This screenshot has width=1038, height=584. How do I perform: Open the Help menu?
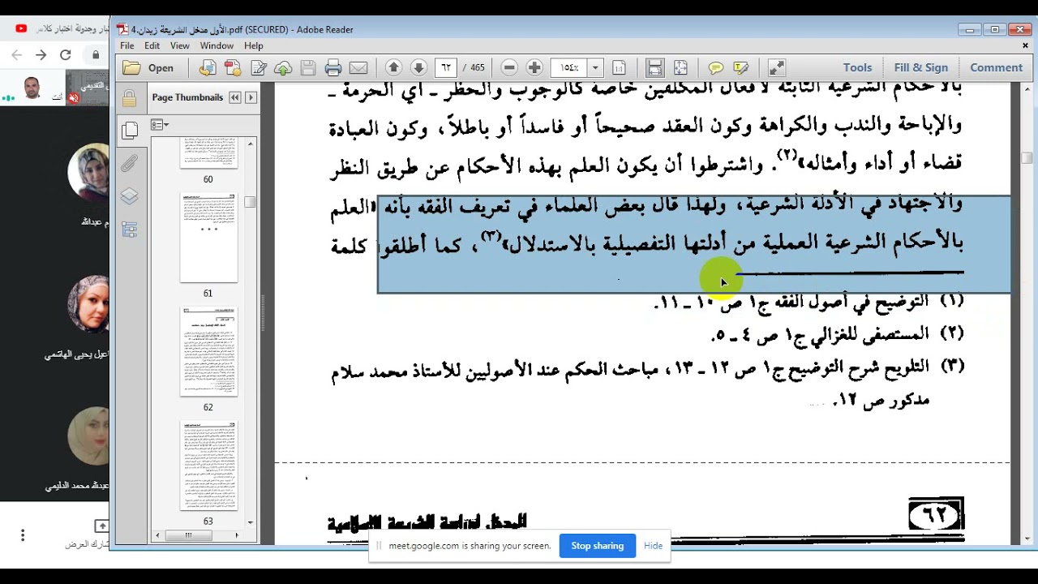pos(254,46)
